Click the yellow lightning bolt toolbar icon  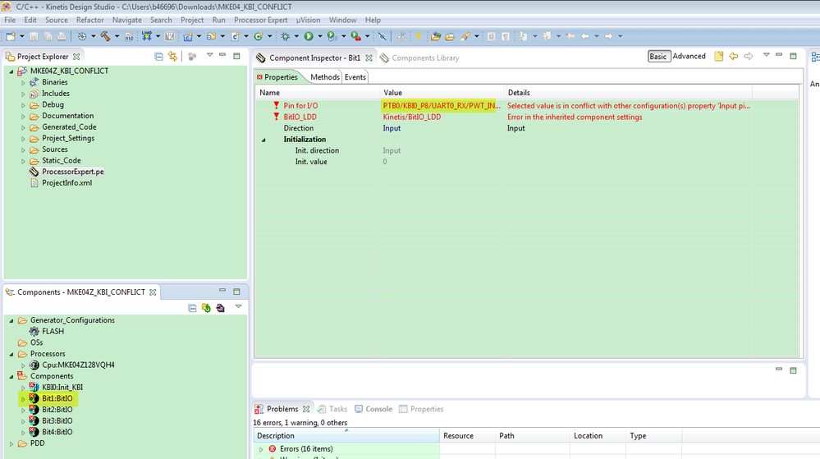click(x=419, y=36)
